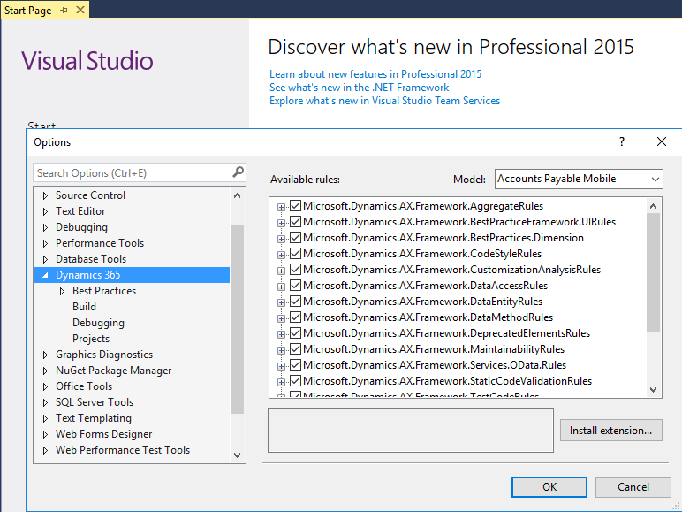Select the Graphics Diagnostics tree item
682x512 pixels.
pos(104,355)
